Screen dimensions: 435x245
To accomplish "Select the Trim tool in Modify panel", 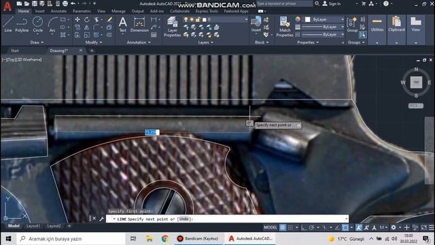I will tap(96, 20).
